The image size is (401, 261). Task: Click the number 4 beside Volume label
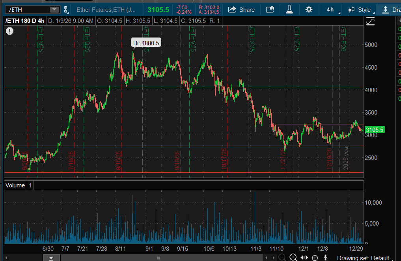[x=30, y=185]
